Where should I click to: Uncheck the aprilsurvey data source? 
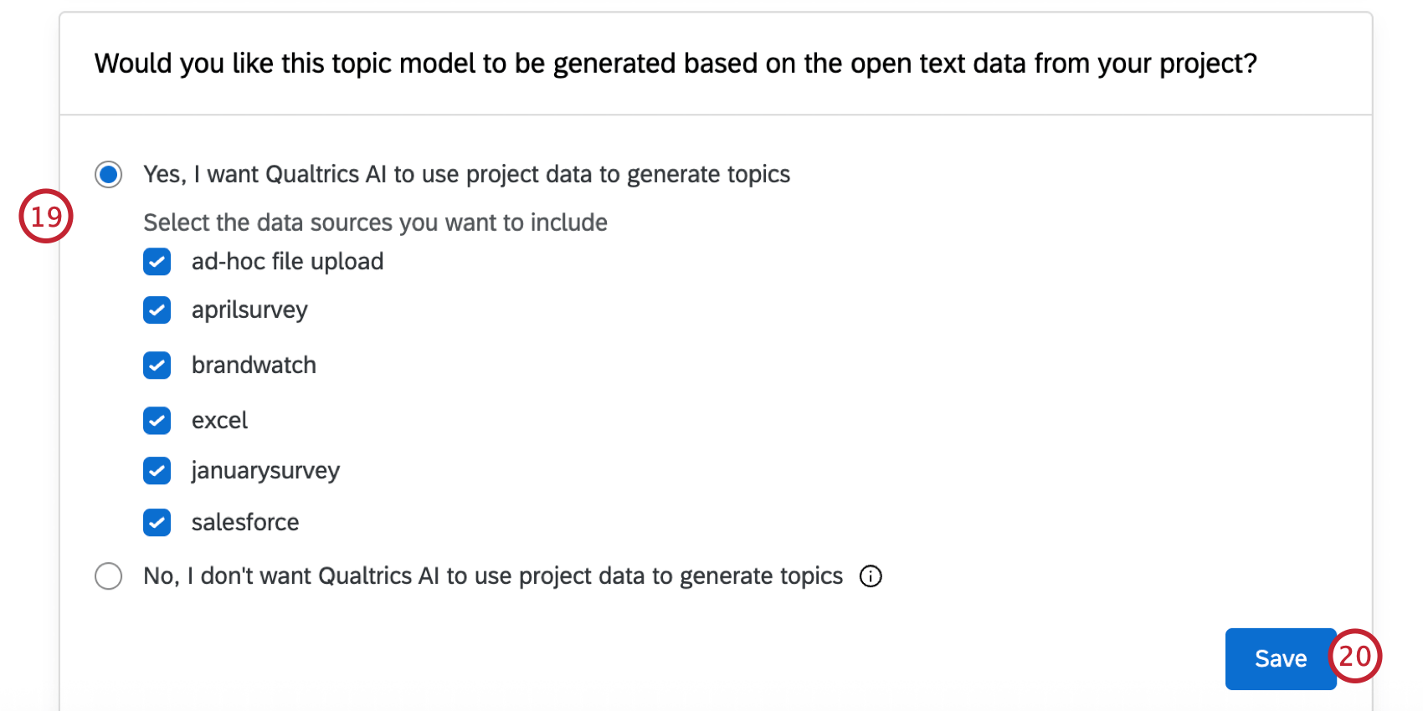pyautogui.click(x=157, y=310)
